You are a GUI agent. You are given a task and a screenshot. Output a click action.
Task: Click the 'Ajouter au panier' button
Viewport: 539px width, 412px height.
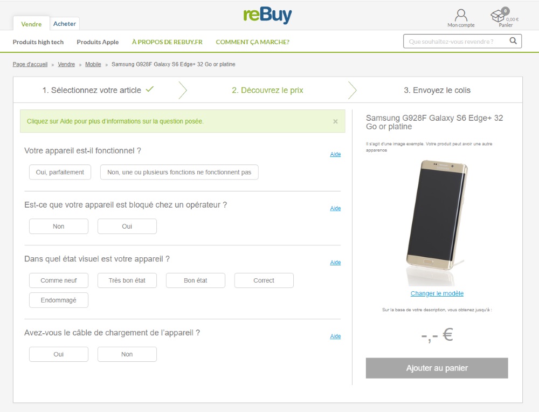[437, 368]
